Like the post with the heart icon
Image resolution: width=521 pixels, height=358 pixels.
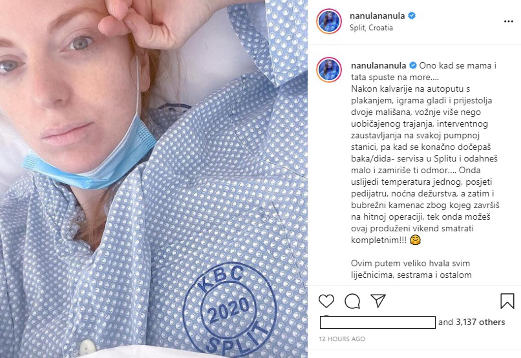326,301
